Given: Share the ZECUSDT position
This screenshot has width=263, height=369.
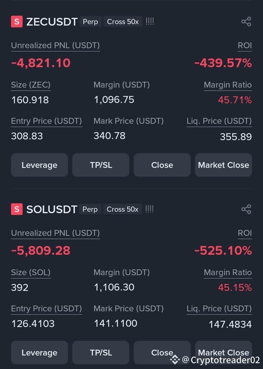Looking at the screenshot, I should point(246,22).
